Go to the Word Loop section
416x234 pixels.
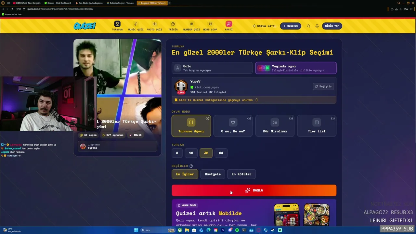(x=210, y=26)
